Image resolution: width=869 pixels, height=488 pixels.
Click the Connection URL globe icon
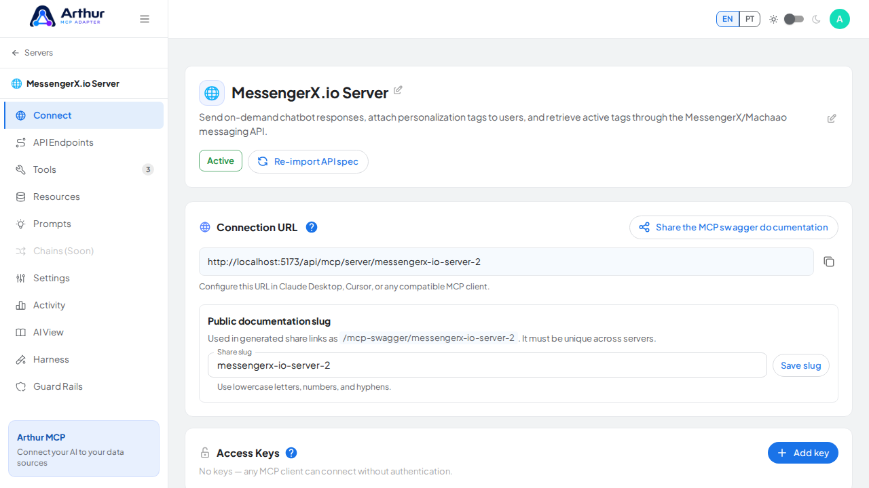tap(205, 227)
